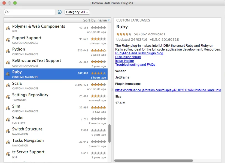Select the Python plugin row
Screen dimensions: 225x163
click(56, 51)
